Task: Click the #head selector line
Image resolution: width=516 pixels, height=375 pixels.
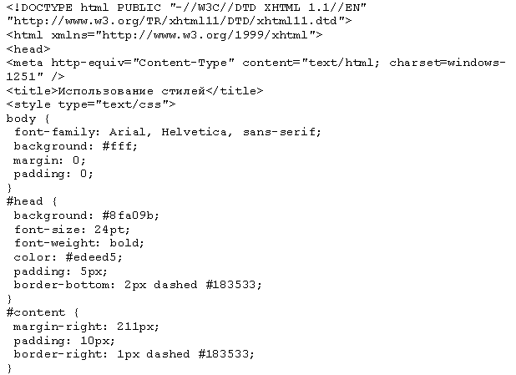Action: click(32, 201)
